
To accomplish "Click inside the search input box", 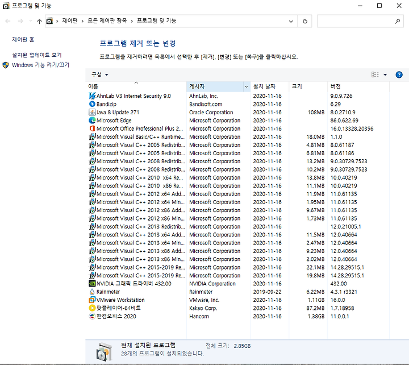I will [x=356, y=21].
